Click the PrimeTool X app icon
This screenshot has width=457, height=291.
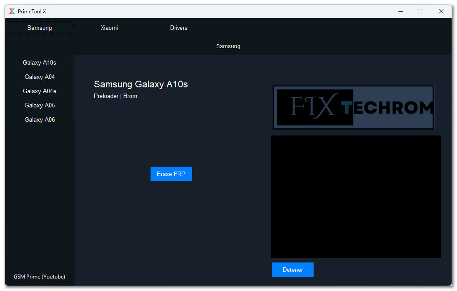coord(12,11)
